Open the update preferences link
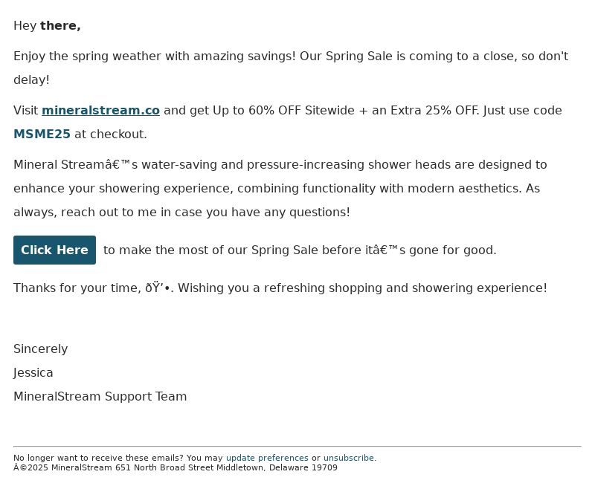The image size is (595, 486). (267, 458)
